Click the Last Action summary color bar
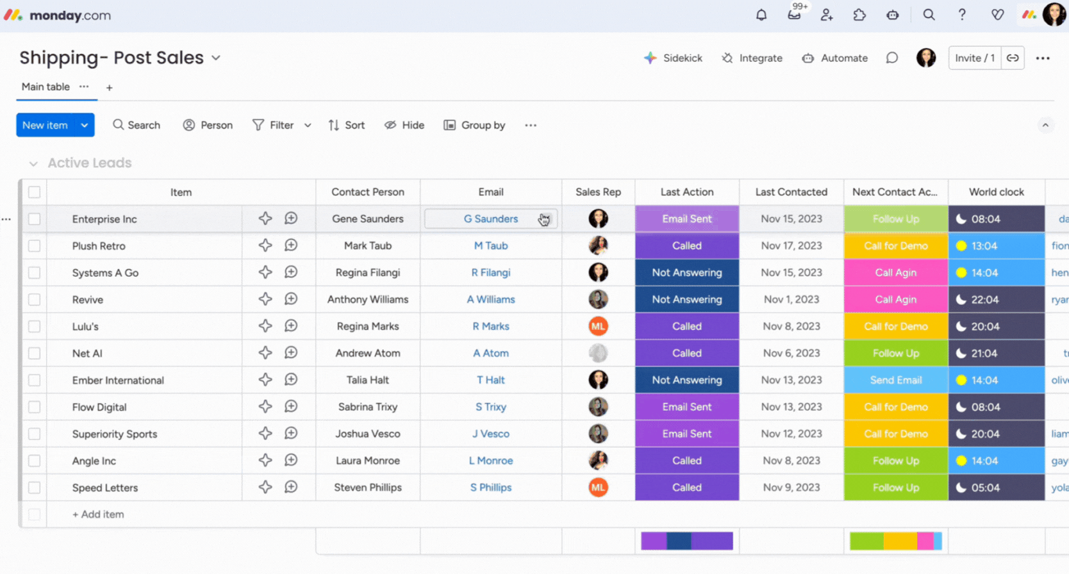 tap(687, 541)
